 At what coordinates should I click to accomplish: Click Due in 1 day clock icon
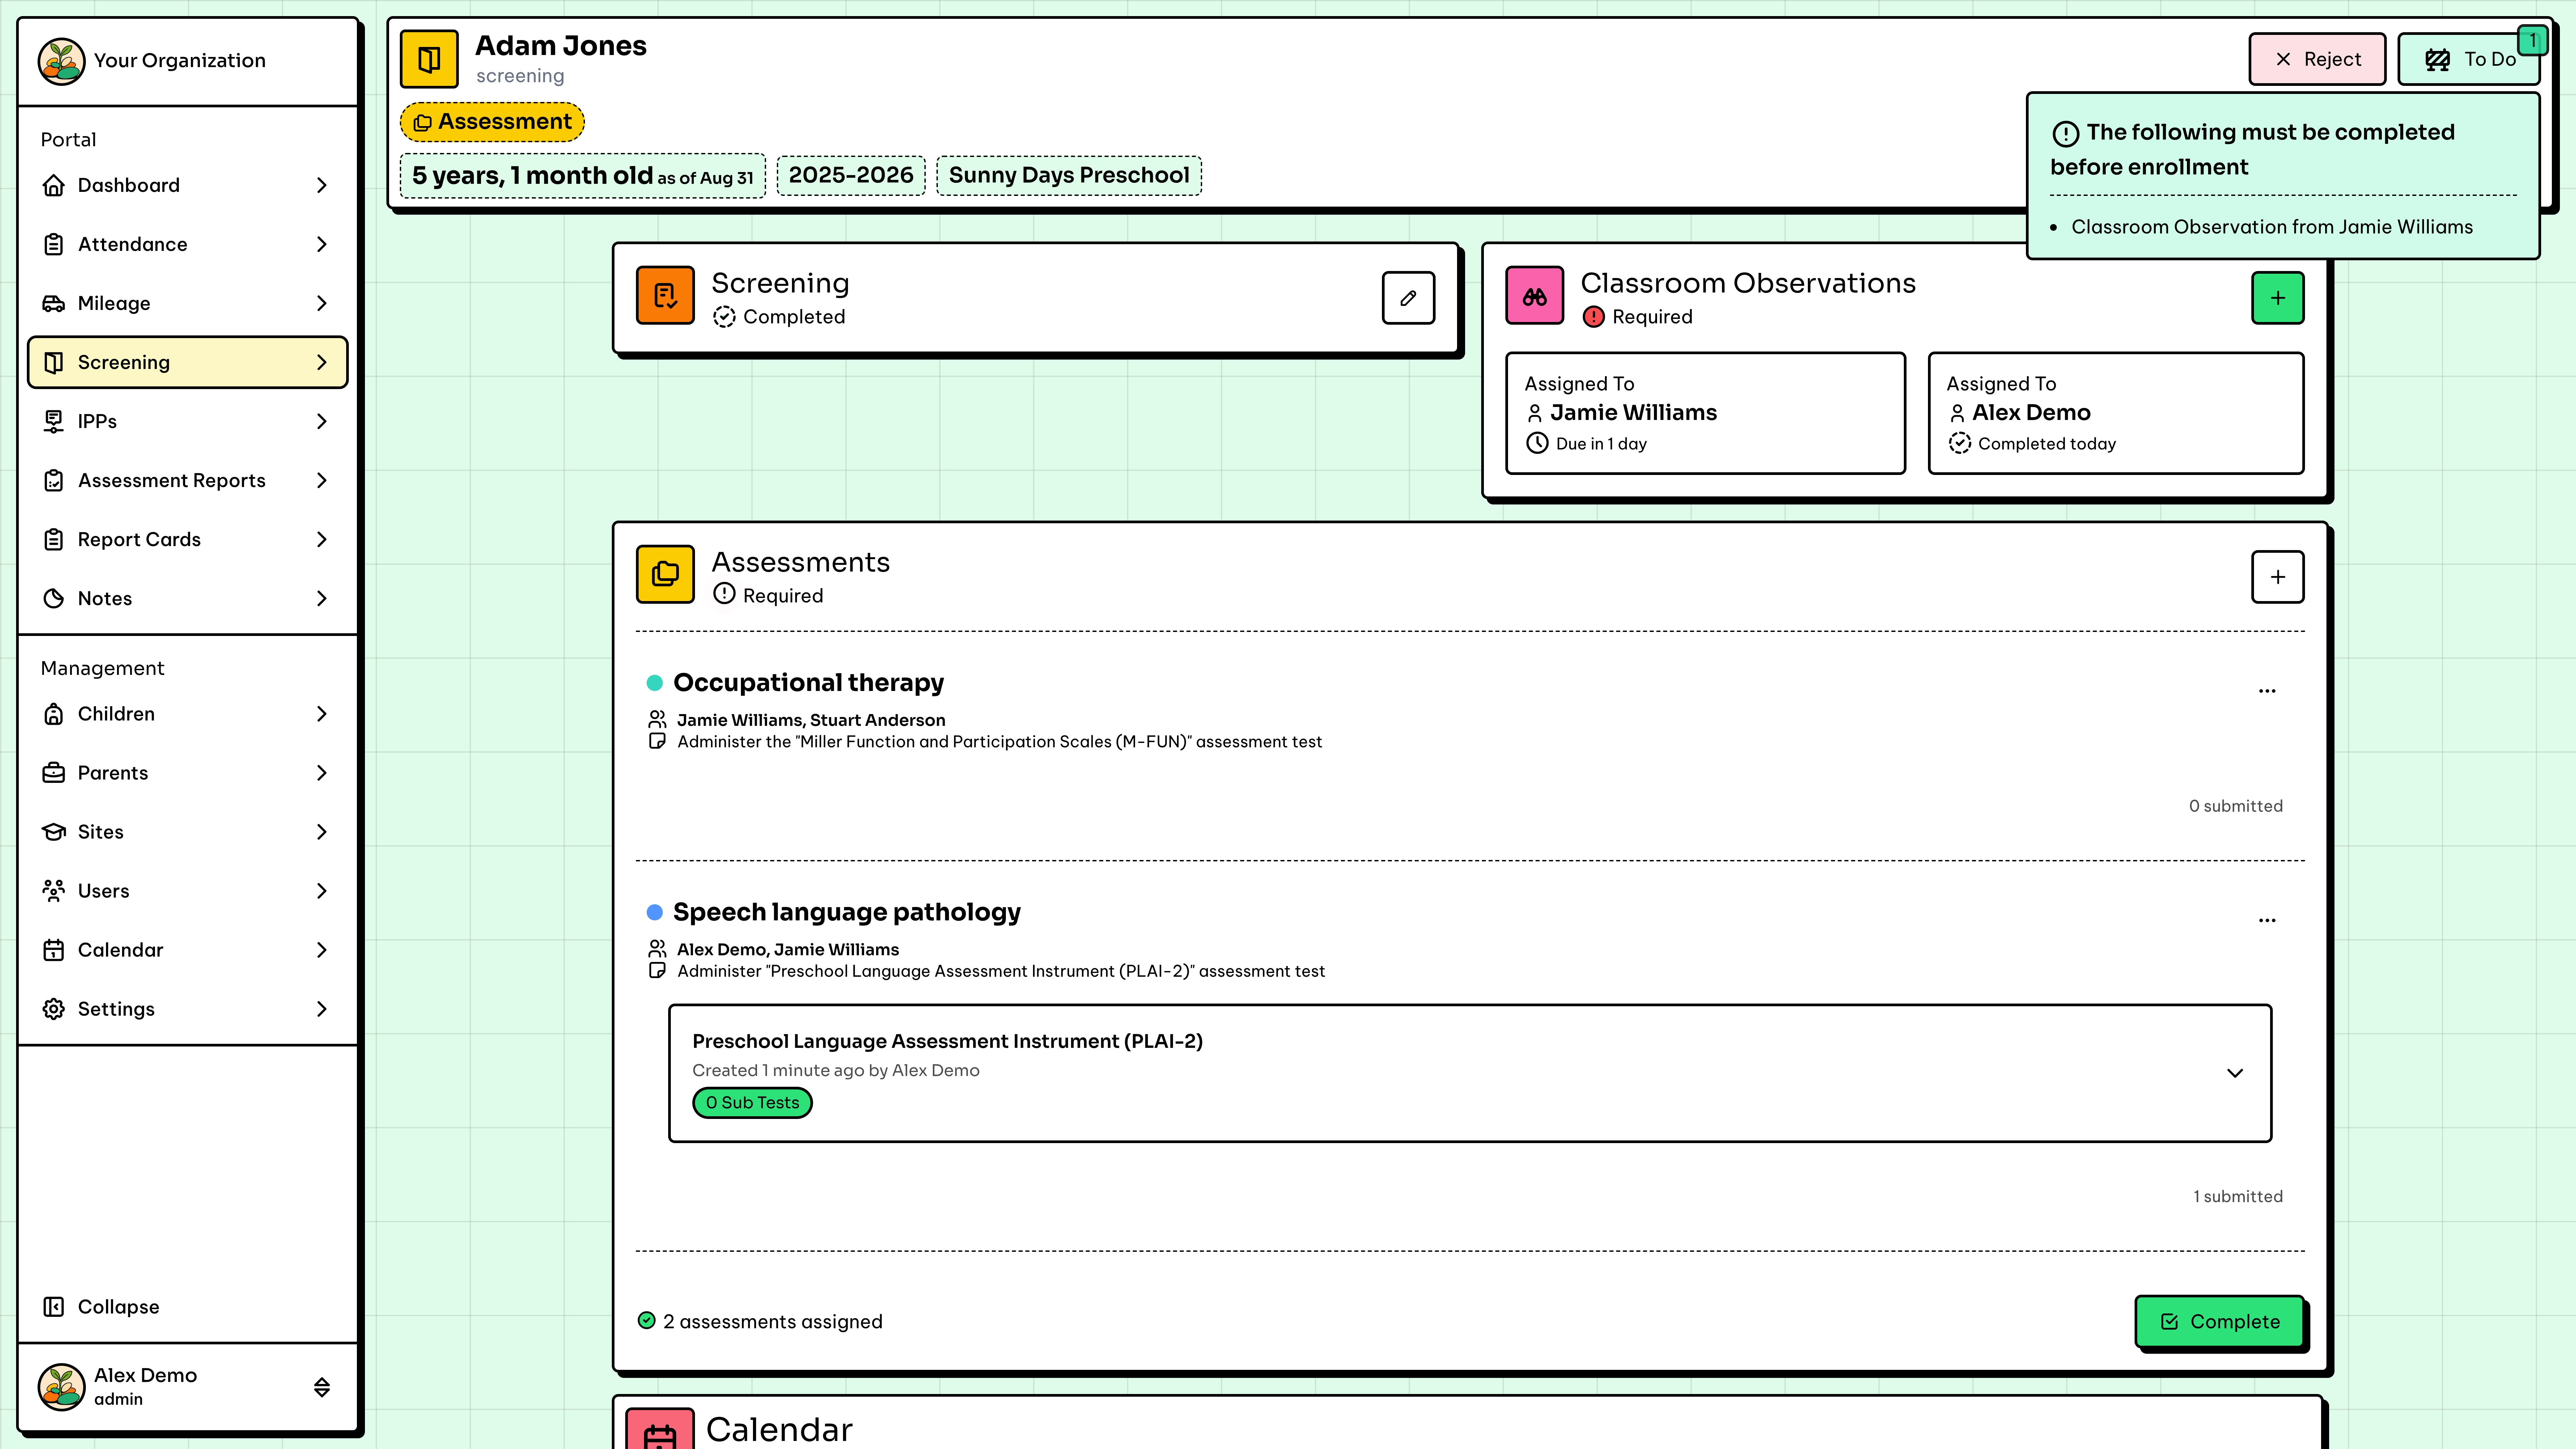(1537, 443)
